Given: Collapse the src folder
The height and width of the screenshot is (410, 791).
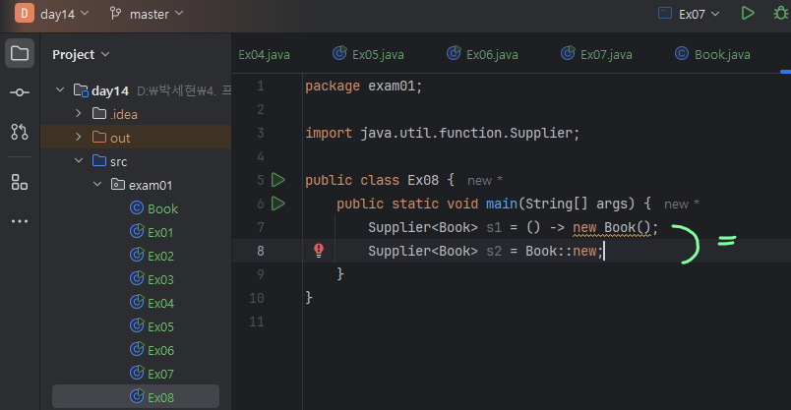Looking at the screenshot, I should click(x=80, y=161).
